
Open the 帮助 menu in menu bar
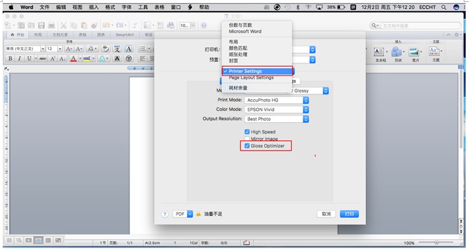click(x=204, y=7)
